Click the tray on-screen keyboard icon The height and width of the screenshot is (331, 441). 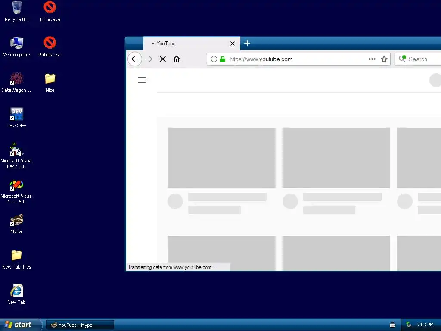(393, 325)
